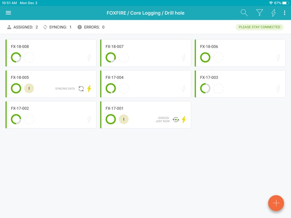Viewport: 291px width, 218px height.
Task: Click the synced status icon on FX-17-001
Action: pyautogui.click(x=176, y=119)
